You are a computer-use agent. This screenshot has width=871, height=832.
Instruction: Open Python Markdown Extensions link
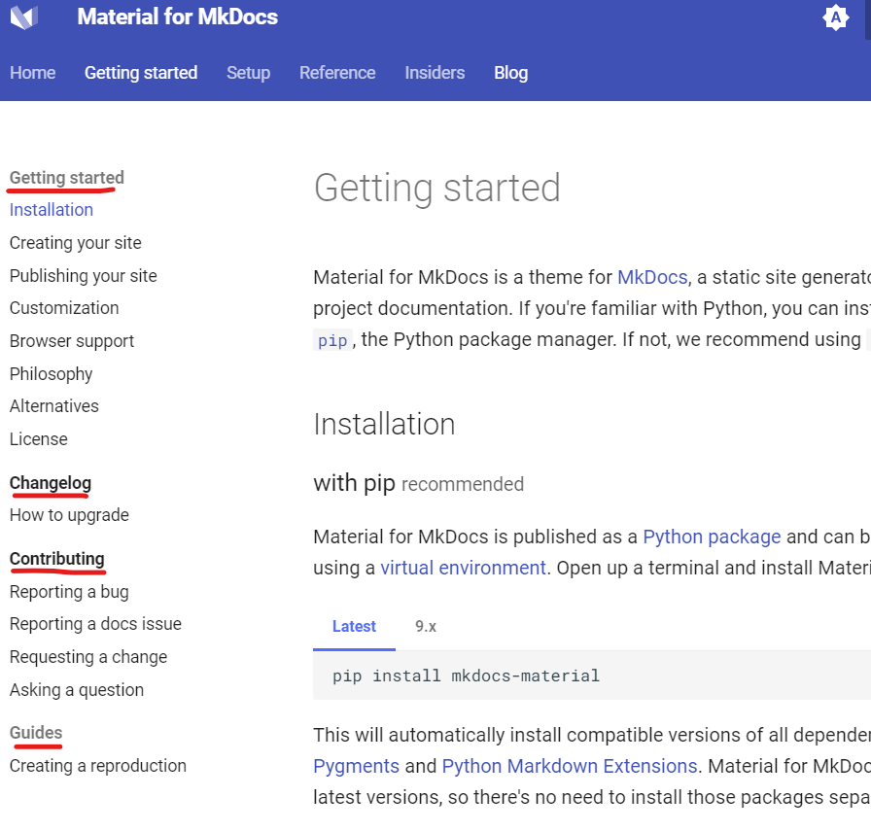570,766
